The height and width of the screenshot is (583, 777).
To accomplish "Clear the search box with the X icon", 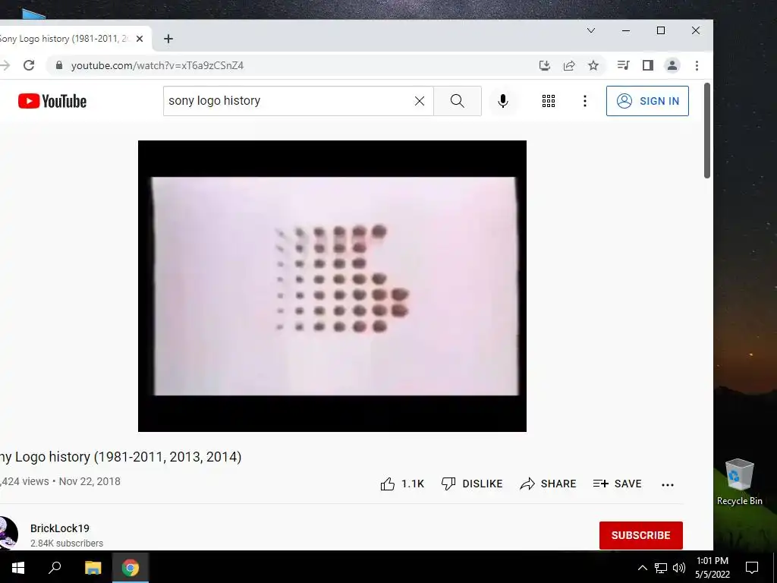I will pos(419,101).
